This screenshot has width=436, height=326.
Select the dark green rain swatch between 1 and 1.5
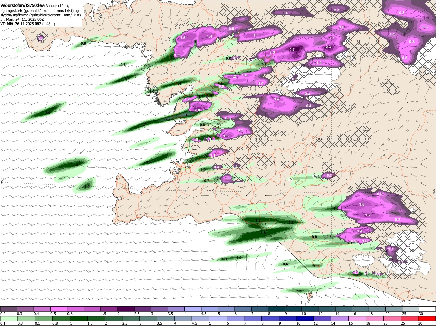pos(78,319)
